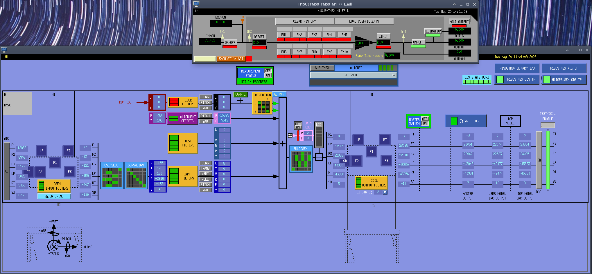The width and height of the screenshot is (592, 274).
Task: Click the ROLL button next to DAMP FILTERS
Action: [x=205, y=179]
